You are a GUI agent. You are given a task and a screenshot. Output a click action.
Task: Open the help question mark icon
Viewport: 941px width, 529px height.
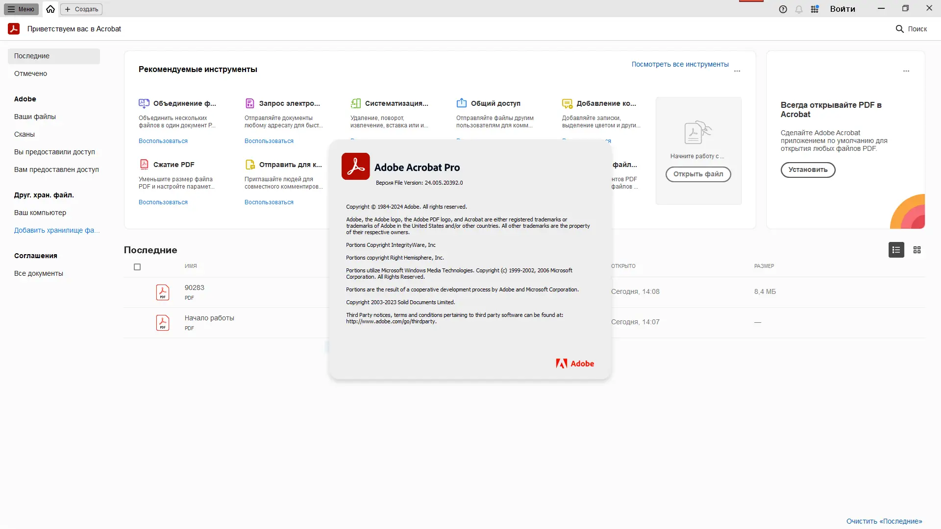[x=783, y=9]
